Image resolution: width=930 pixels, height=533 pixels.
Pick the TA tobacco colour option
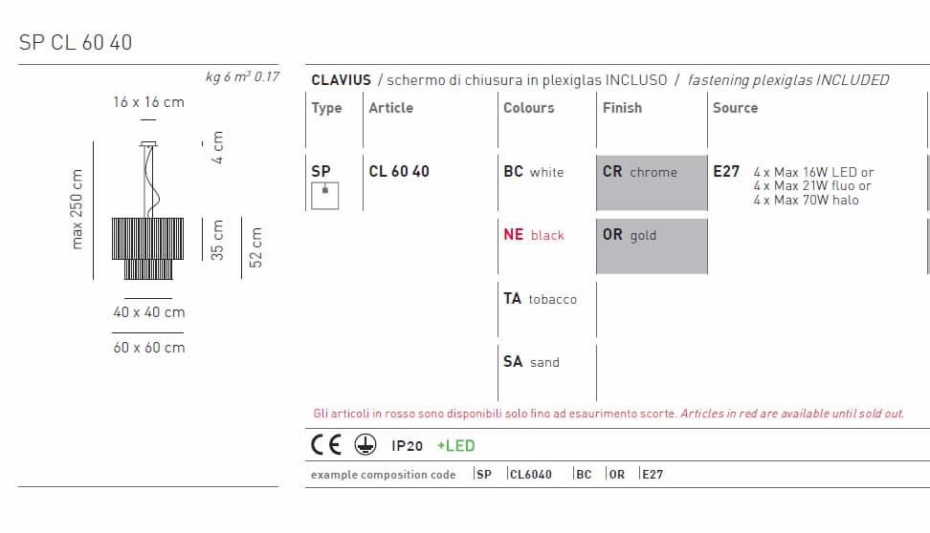pos(540,299)
